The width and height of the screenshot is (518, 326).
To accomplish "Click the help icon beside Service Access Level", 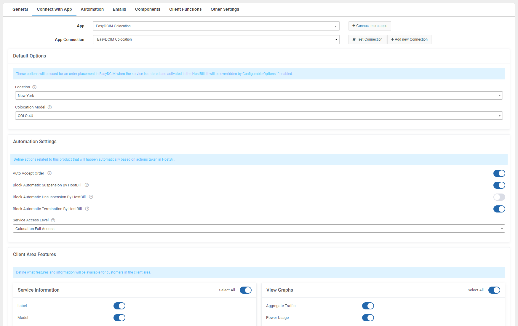I will pyautogui.click(x=53, y=220).
